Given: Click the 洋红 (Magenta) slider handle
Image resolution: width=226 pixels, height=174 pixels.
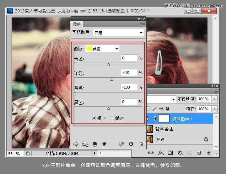Looking at the screenshot, I should (x=112, y=80).
